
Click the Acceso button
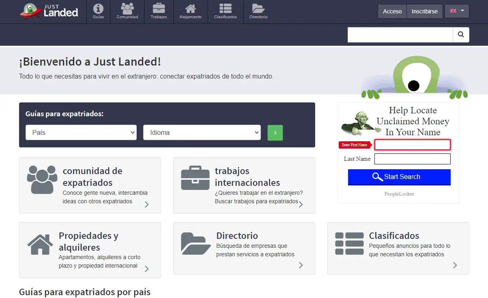[x=392, y=11]
